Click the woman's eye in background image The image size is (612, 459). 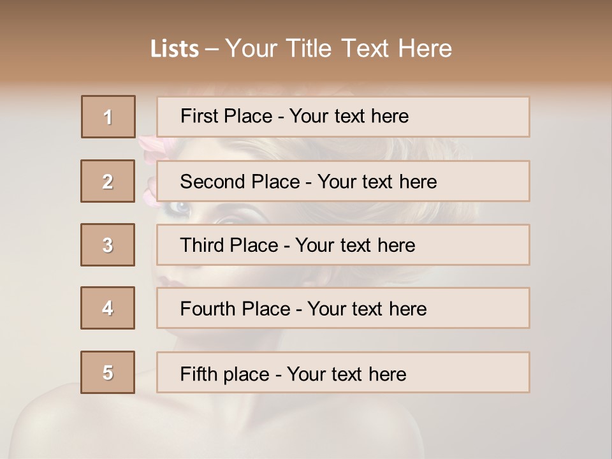tap(181, 208)
